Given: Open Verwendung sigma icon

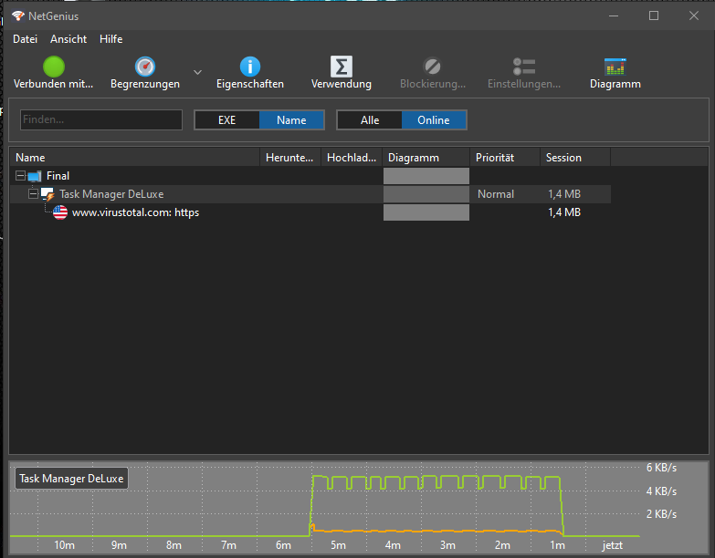Looking at the screenshot, I should tap(342, 67).
